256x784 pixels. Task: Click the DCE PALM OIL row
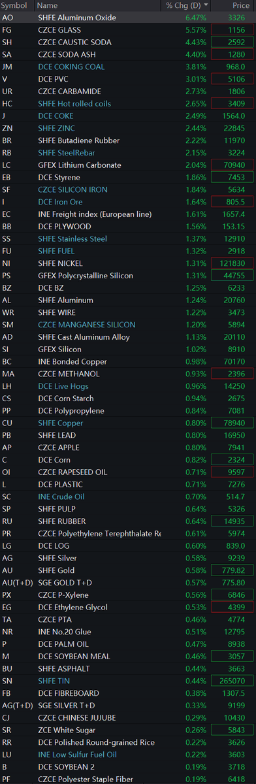128,644
